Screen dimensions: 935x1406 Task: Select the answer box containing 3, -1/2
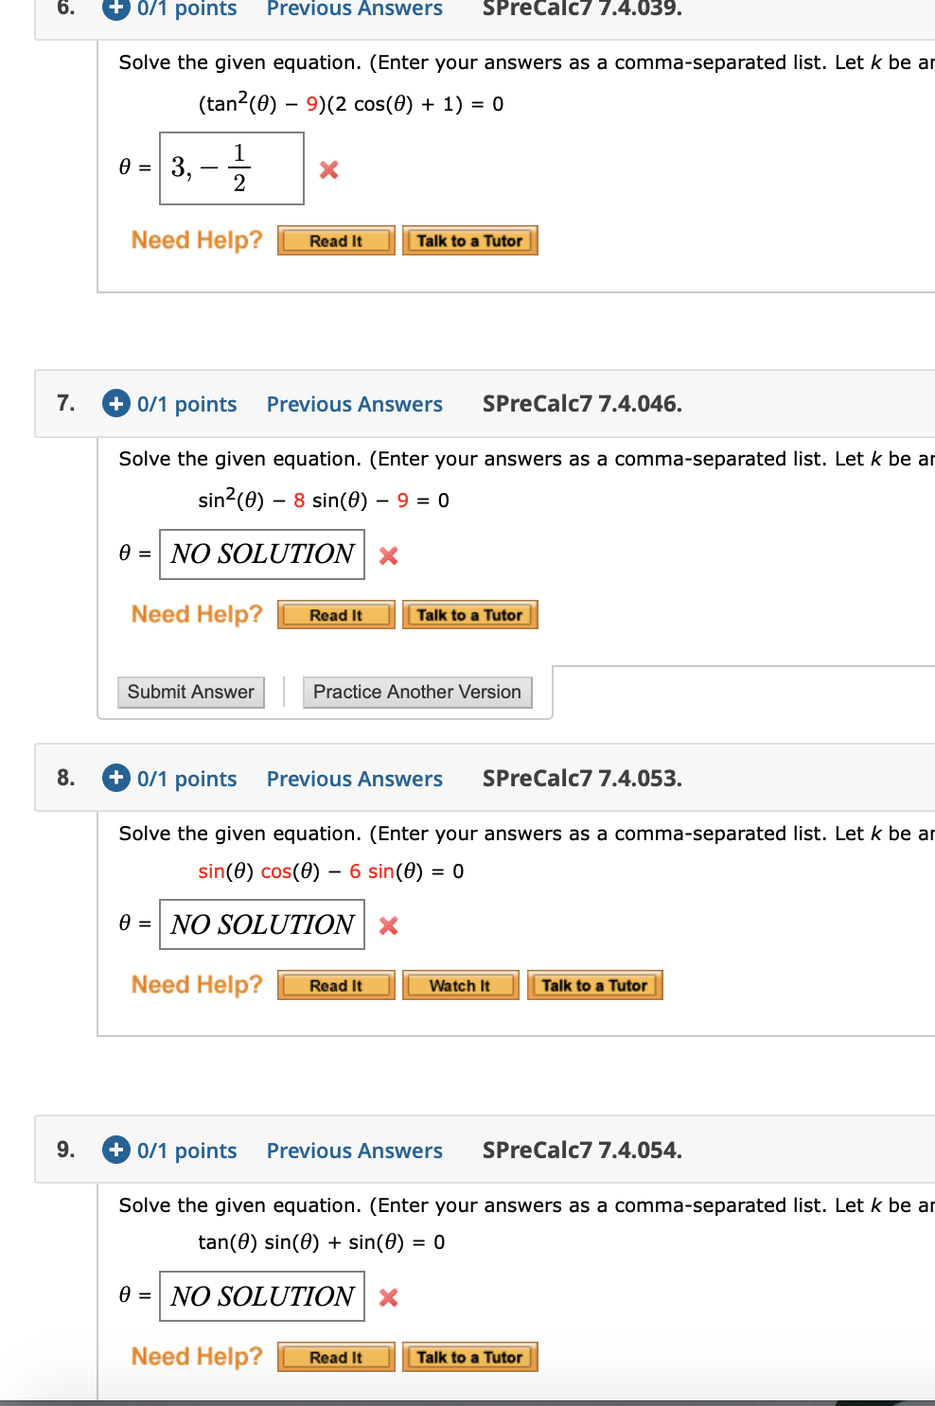tap(231, 169)
